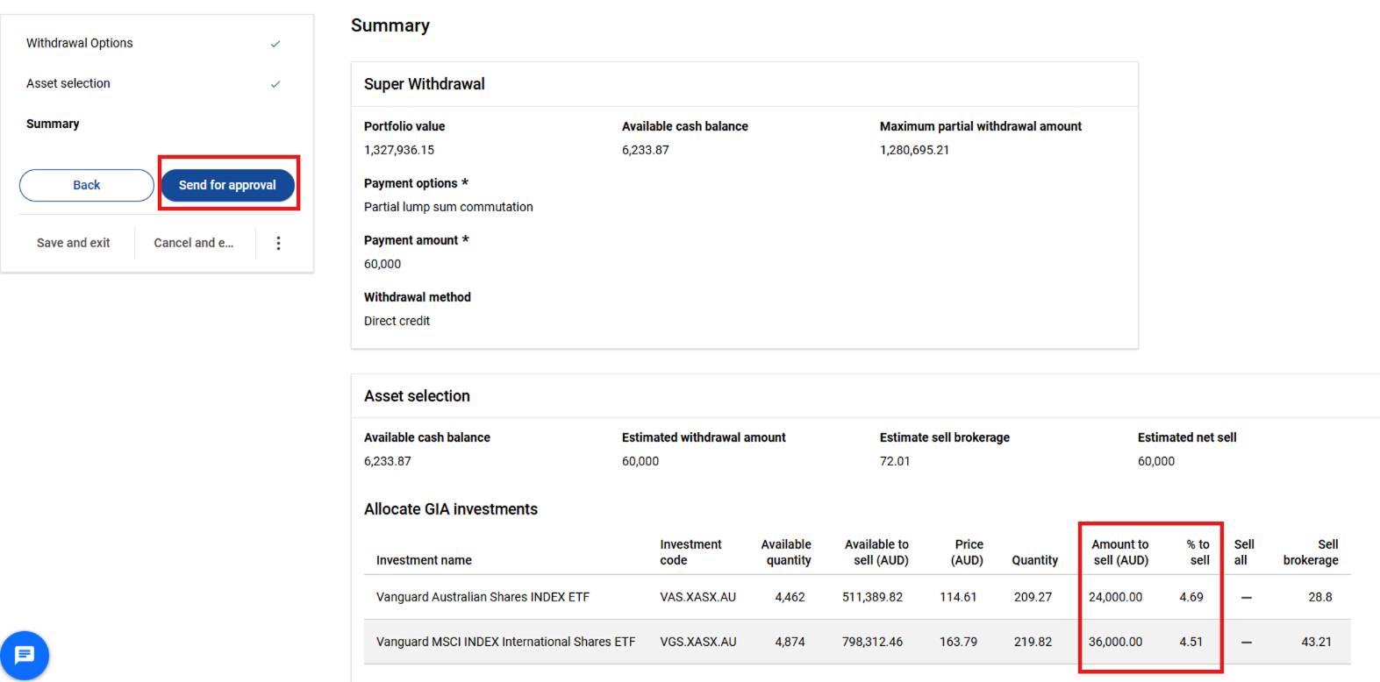
Task: Click Save and exit
Action: coord(74,243)
